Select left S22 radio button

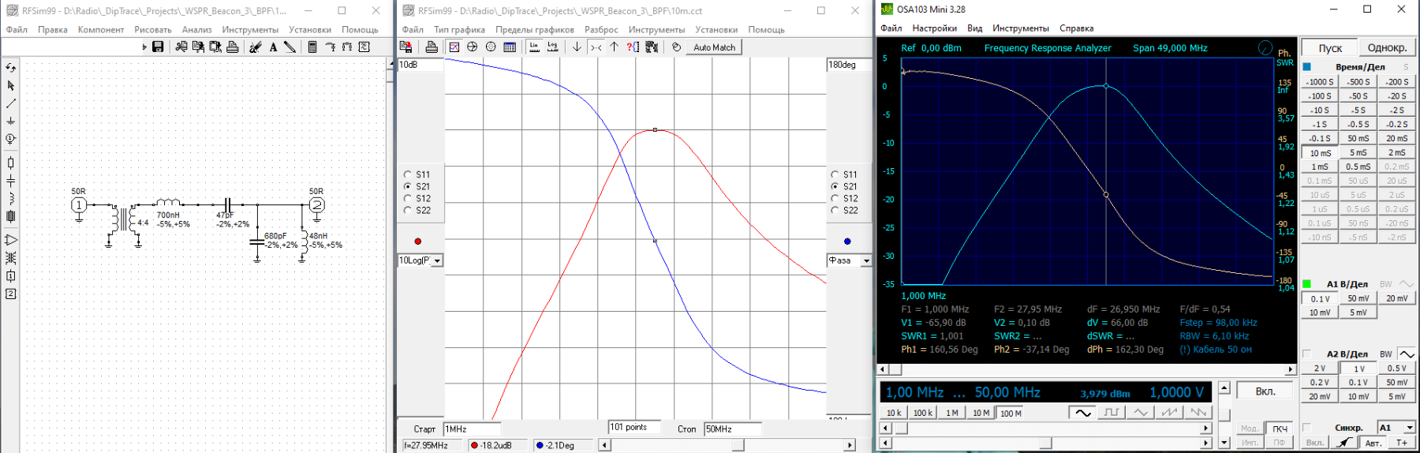[408, 210]
